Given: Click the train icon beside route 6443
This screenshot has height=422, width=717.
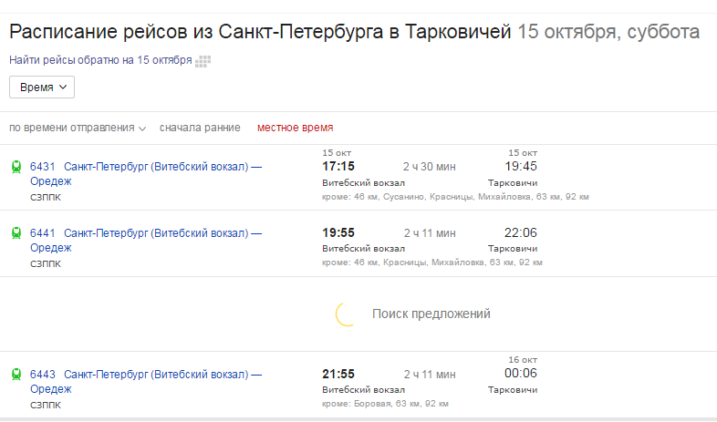Looking at the screenshot, I should pyautogui.click(x=16, y=375).
